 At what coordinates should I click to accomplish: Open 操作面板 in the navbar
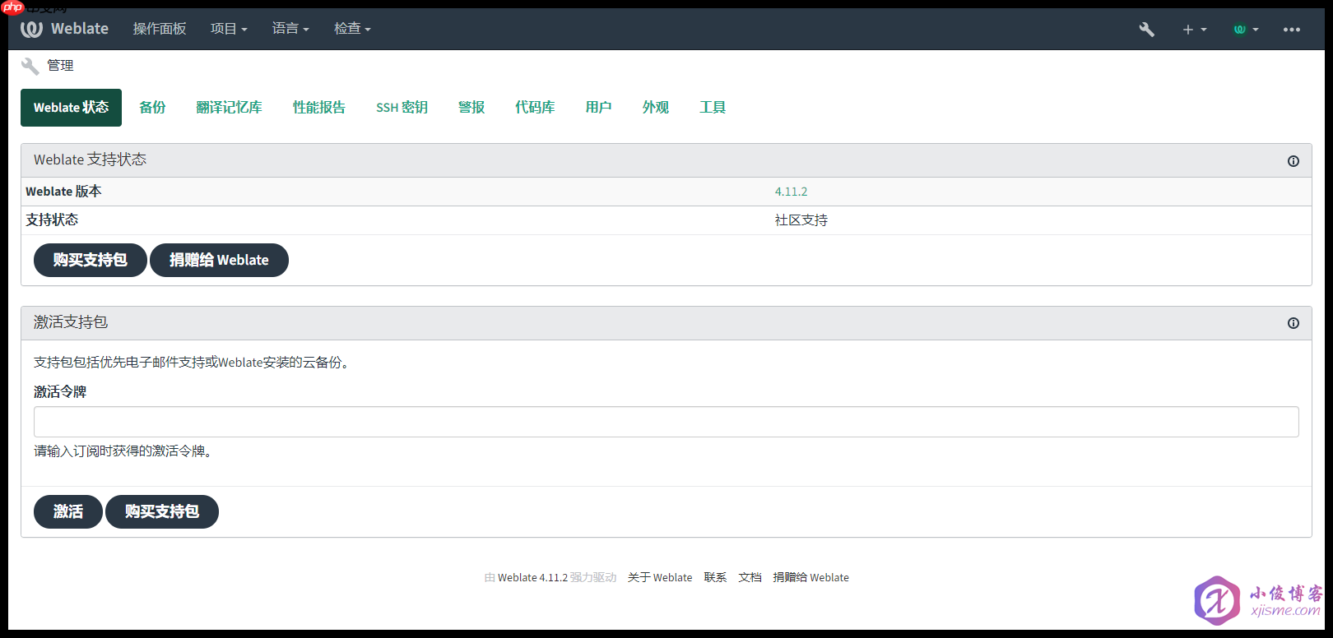click(160, 29)
